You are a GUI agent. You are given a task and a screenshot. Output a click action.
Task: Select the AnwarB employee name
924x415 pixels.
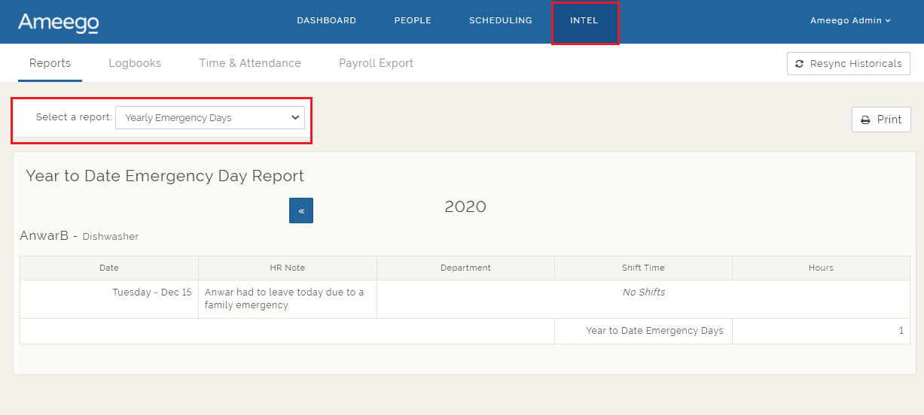tap(44, 236)
